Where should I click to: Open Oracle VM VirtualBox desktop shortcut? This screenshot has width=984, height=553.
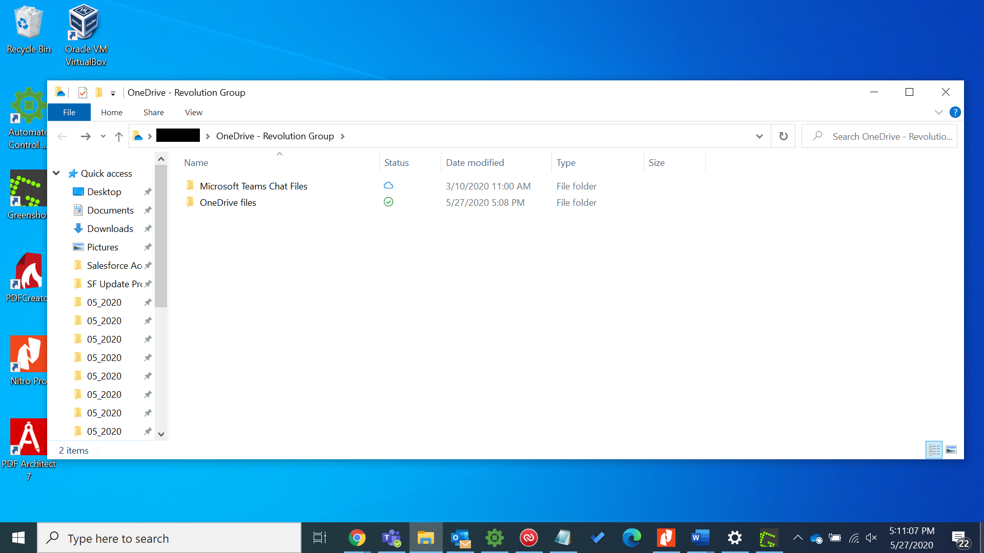(86, 35)
